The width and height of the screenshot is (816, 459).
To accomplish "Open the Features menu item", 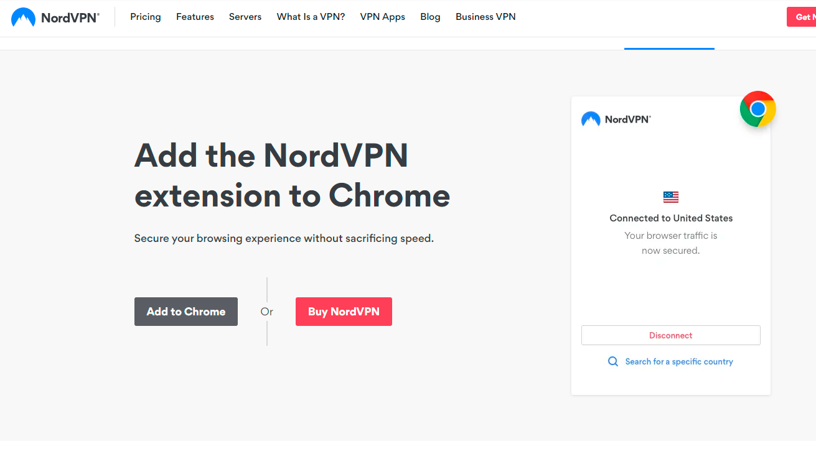I will (x=195, y=17).
